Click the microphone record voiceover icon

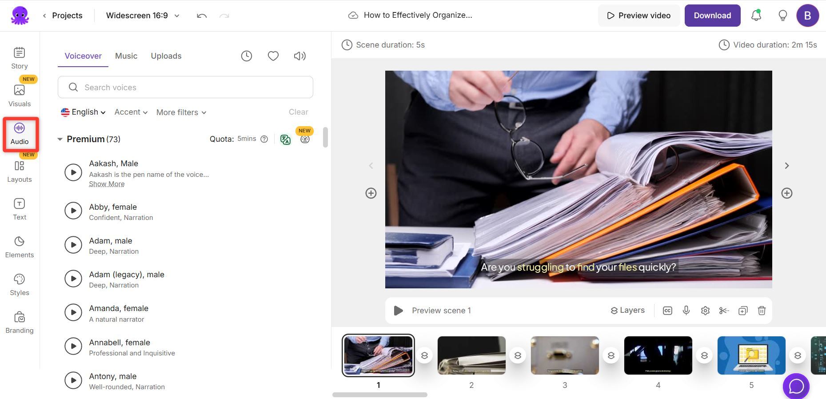point(686,311)
